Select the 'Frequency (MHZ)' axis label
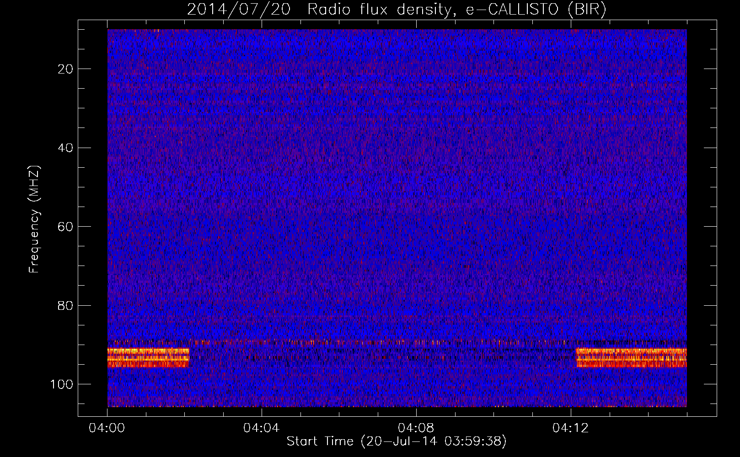 click(34, 219)
